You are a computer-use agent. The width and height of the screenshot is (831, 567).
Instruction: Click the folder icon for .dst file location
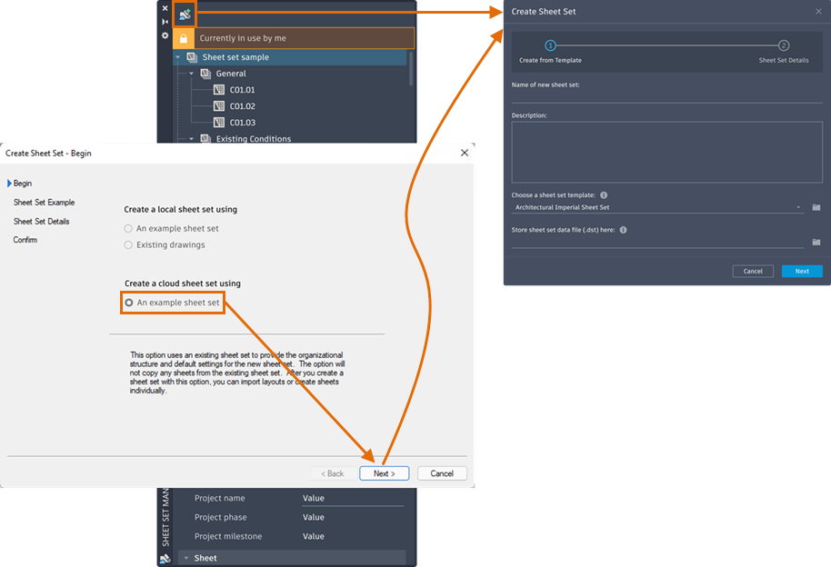point(816,242)
